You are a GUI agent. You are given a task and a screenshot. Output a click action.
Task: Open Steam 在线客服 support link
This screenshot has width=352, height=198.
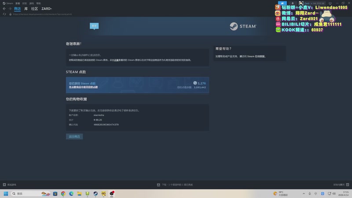(x=256, y=57)
